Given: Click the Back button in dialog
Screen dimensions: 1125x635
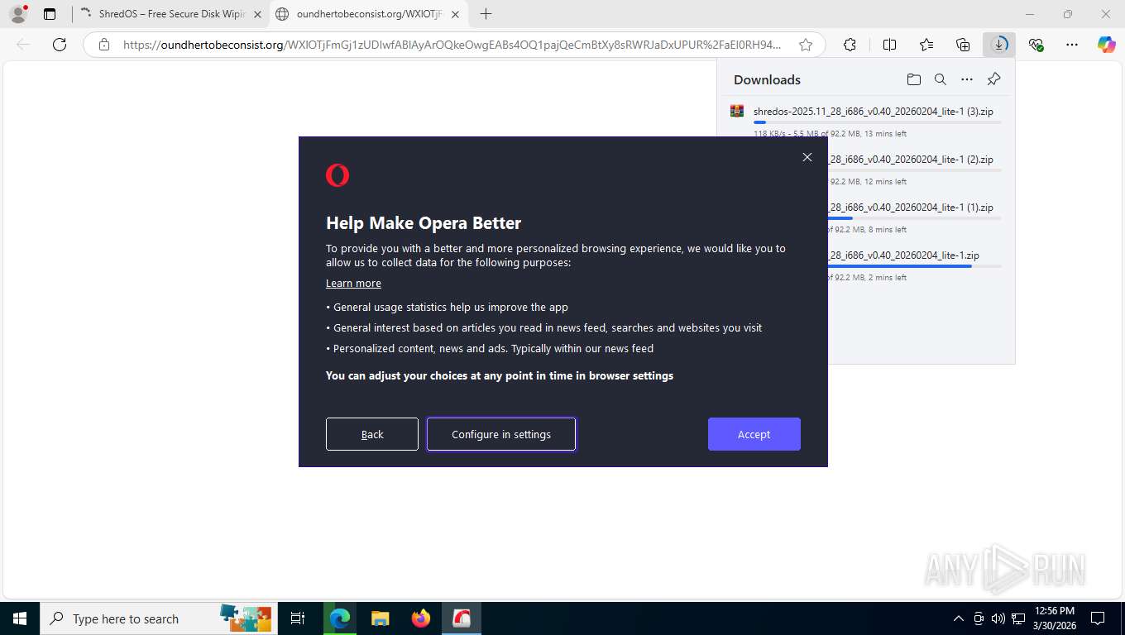Looking at the screenshot, I should [x=372, y=434].
